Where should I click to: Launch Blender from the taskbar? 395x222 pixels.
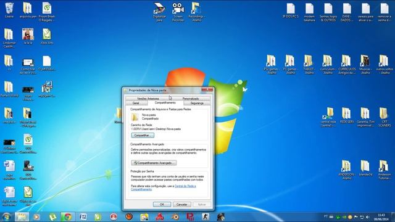point(175,216)
